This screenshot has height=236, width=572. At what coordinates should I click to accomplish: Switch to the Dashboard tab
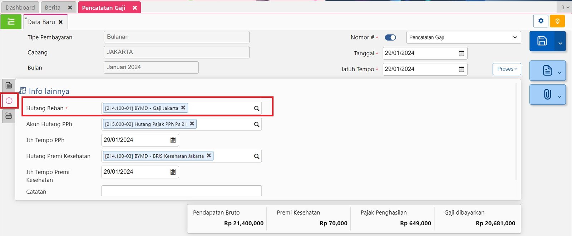[20, 7]
